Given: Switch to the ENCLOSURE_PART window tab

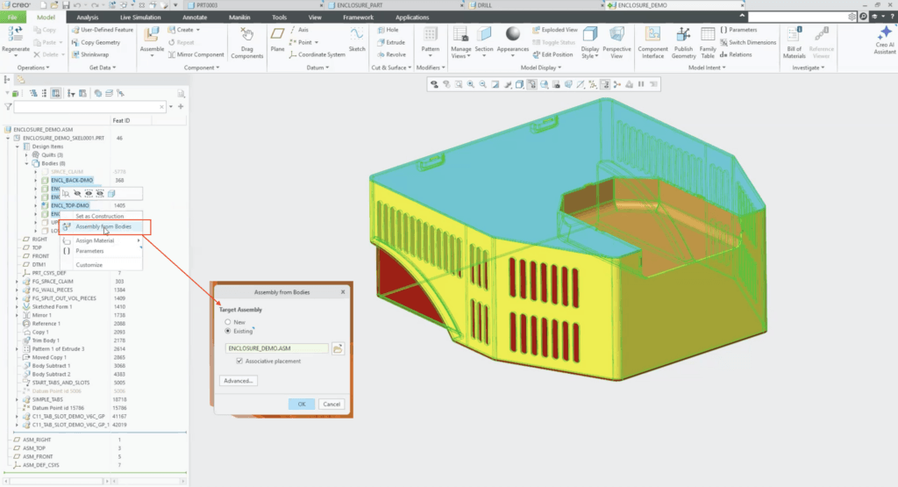Looking at the screenshot, I should coord(360,5).
